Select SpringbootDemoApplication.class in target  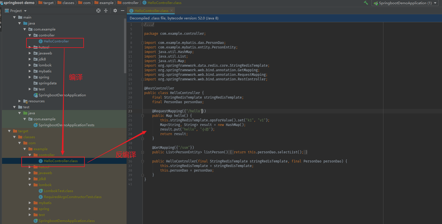[67, 221]
